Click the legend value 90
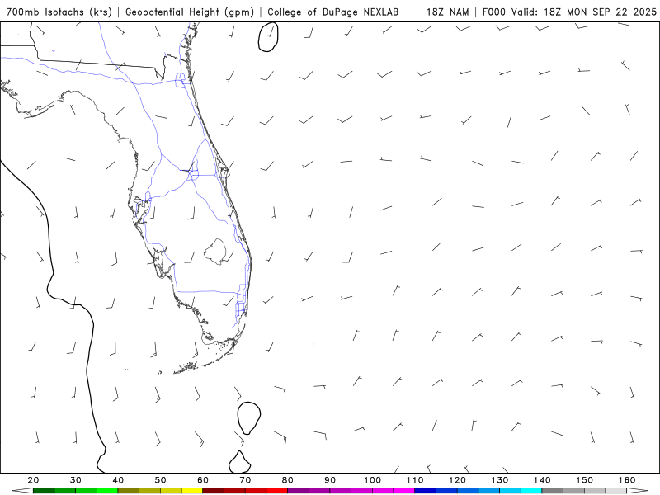 (330, 480)
